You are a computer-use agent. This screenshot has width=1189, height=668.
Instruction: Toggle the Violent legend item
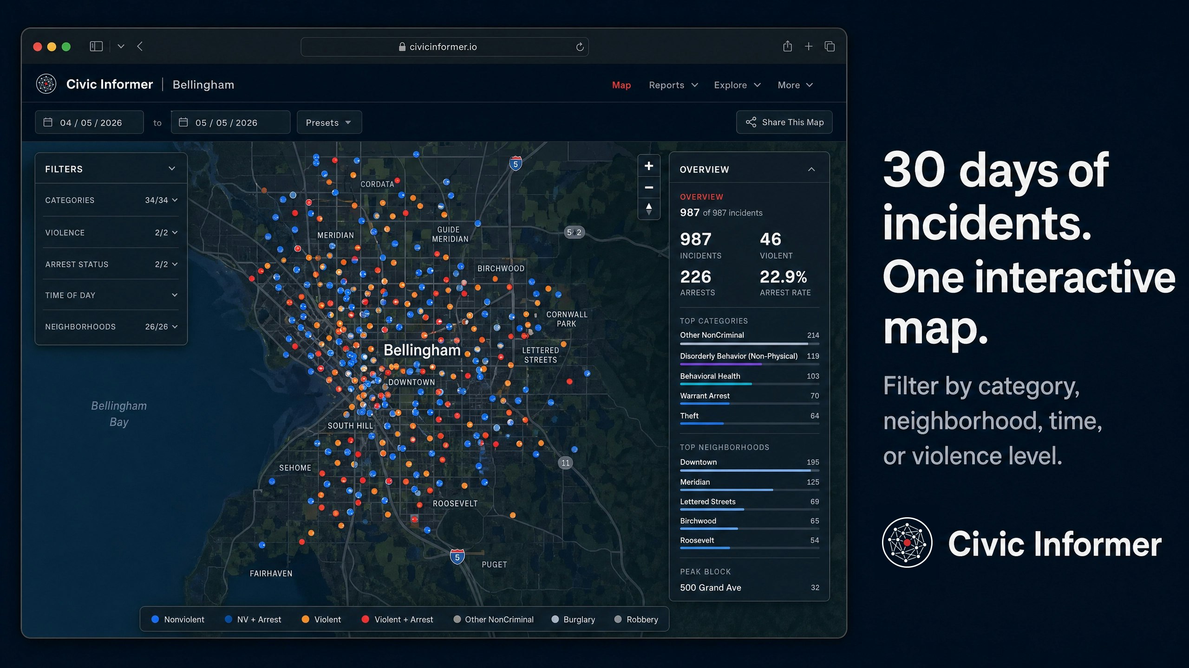click(321, 619)
